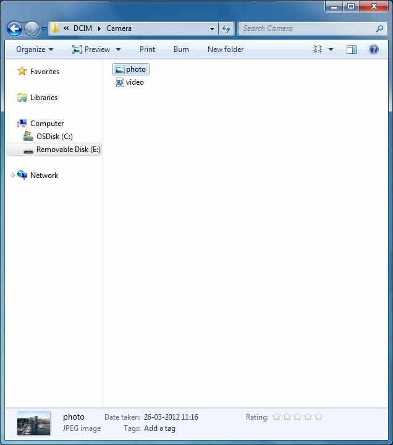Select OSDisk (C:) in navigation pane
Screen dimensions: 393x445
54,137
